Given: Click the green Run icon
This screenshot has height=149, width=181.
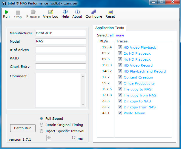Looking at the screenshot, I should point(6,12).
